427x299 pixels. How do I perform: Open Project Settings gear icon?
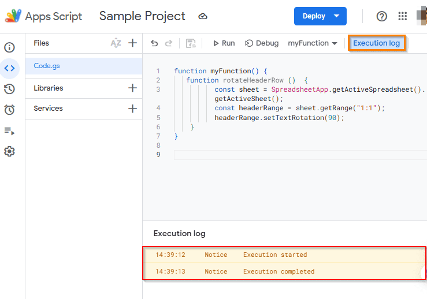tap(9, 152)
